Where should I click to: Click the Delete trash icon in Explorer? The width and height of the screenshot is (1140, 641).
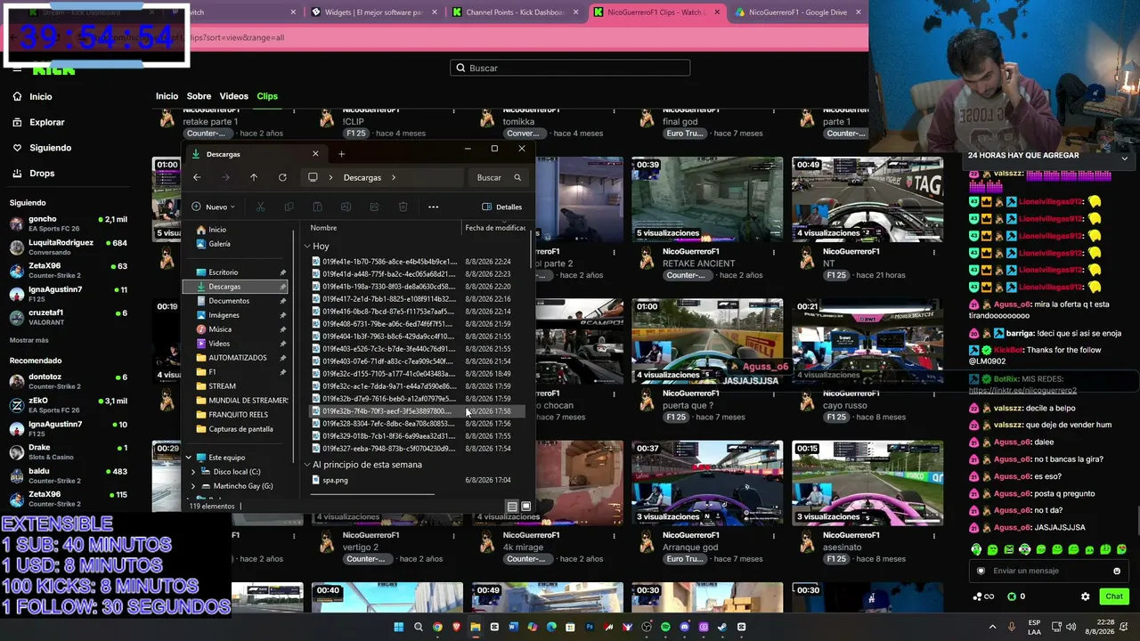403,207
